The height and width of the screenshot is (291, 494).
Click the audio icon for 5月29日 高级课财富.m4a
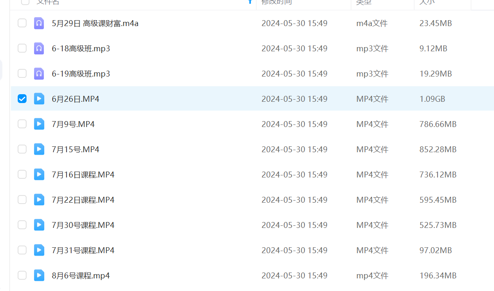coord(39,23)
